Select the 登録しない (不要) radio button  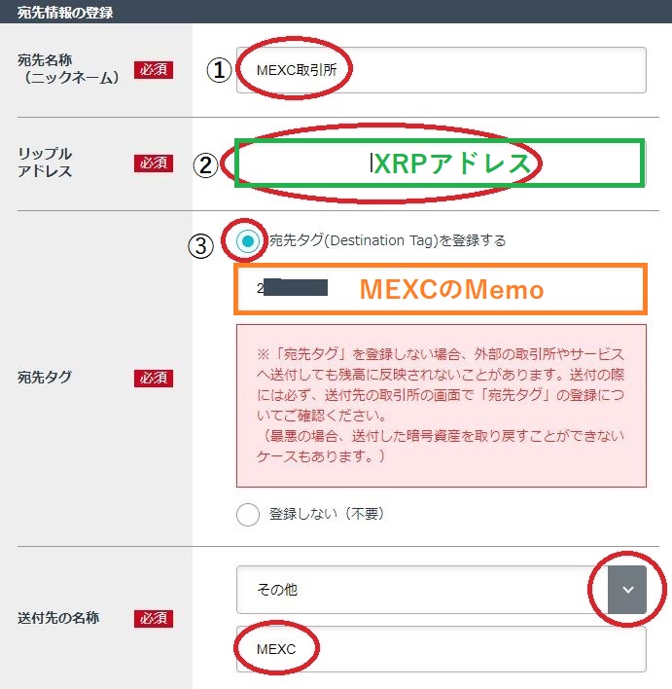pyautogui.click(x=248, y=515)
